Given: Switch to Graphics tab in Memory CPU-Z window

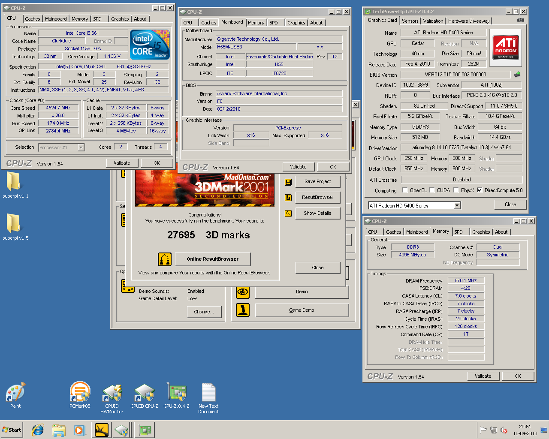Looking at the screenshot, I should pos(481,232).
